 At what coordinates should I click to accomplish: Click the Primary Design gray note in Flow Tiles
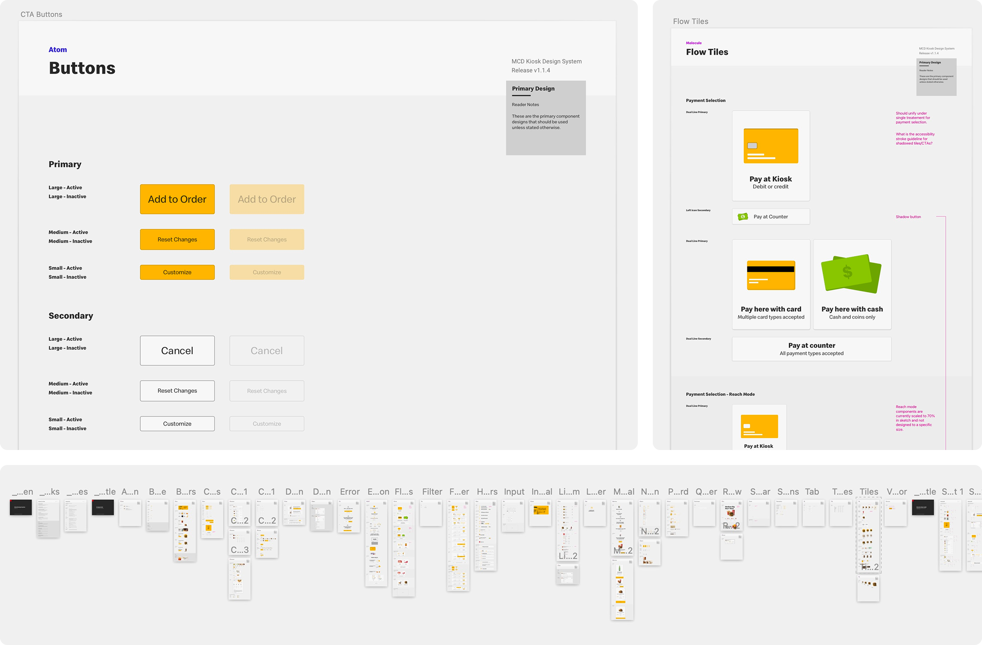pos(936,77)
